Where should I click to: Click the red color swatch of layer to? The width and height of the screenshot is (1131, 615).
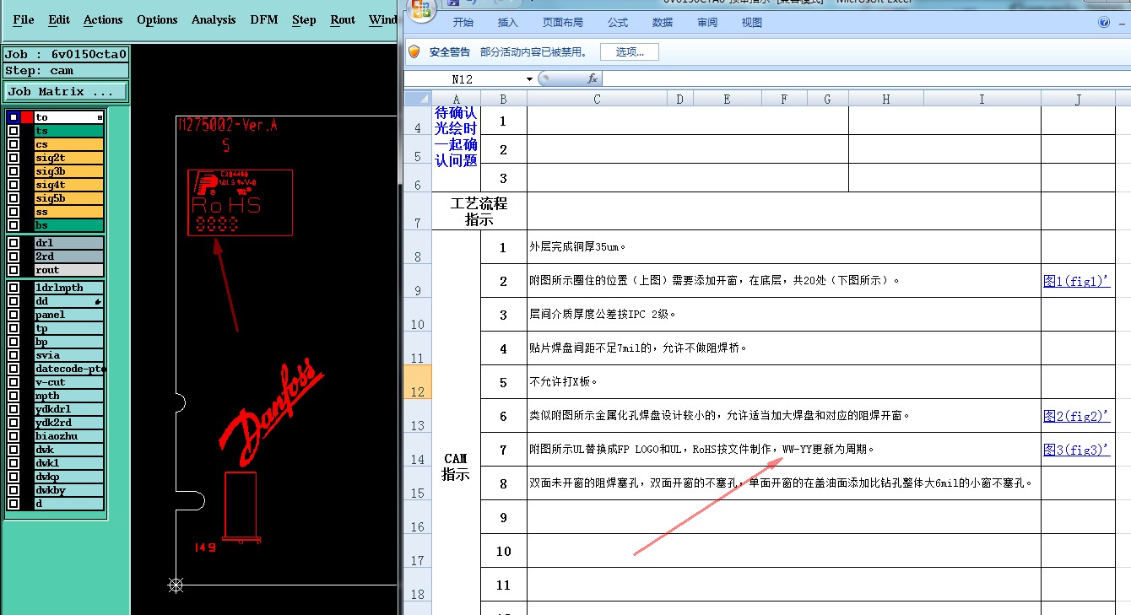tap(27, 117)
